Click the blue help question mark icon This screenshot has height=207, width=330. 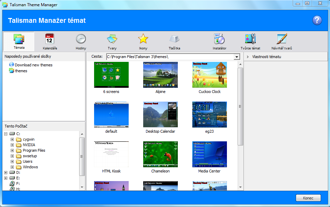(317, 20)
